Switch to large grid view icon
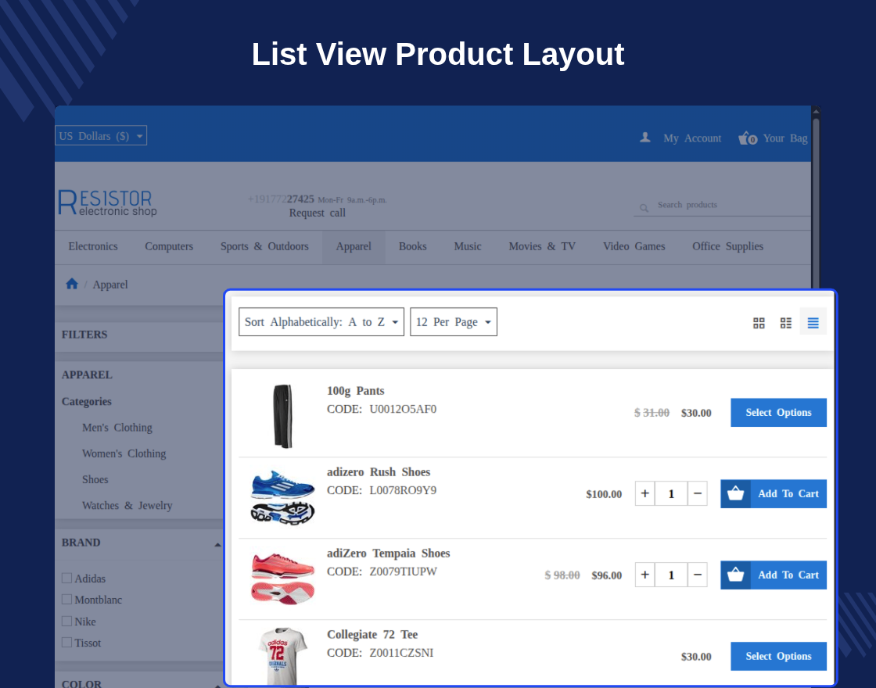 pyautogui.click(x=758, y=323)
